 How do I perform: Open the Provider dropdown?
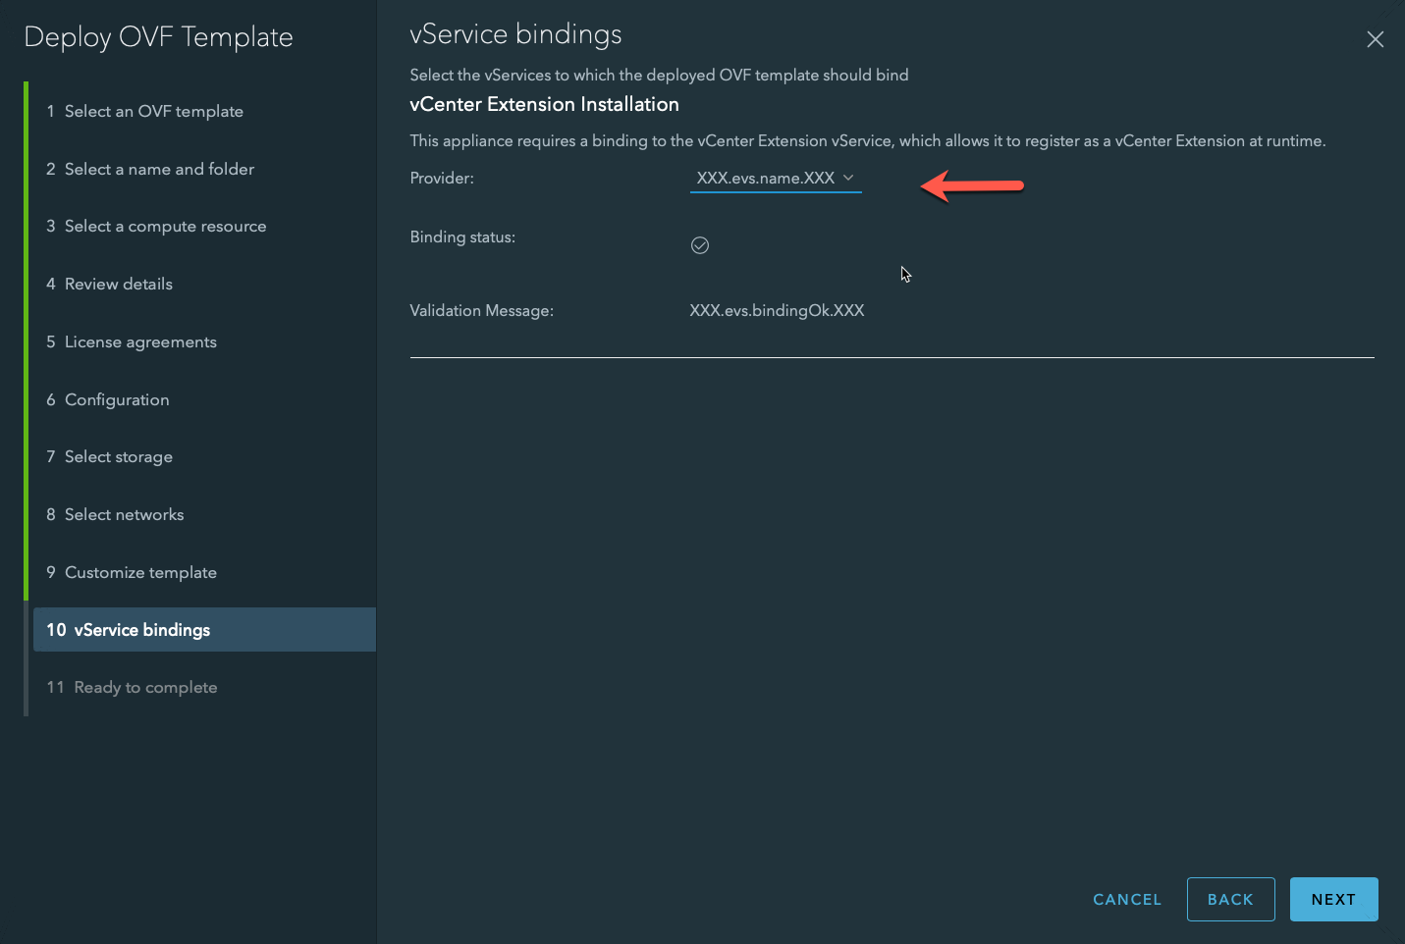[x=766, y=179]
